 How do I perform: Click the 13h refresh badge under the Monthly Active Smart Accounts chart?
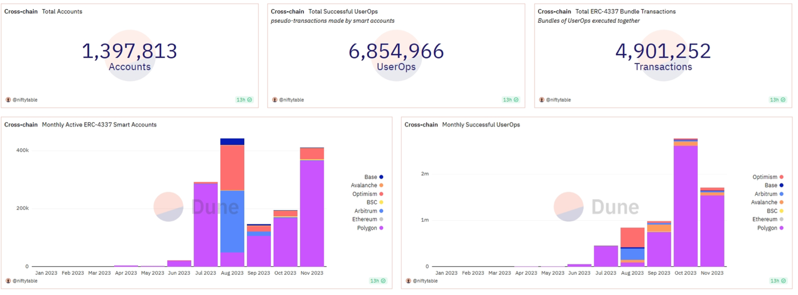point(378,281)
